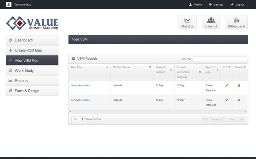Open first computer process map link
The width and height of the screenshot is (256, 159).
80,85
